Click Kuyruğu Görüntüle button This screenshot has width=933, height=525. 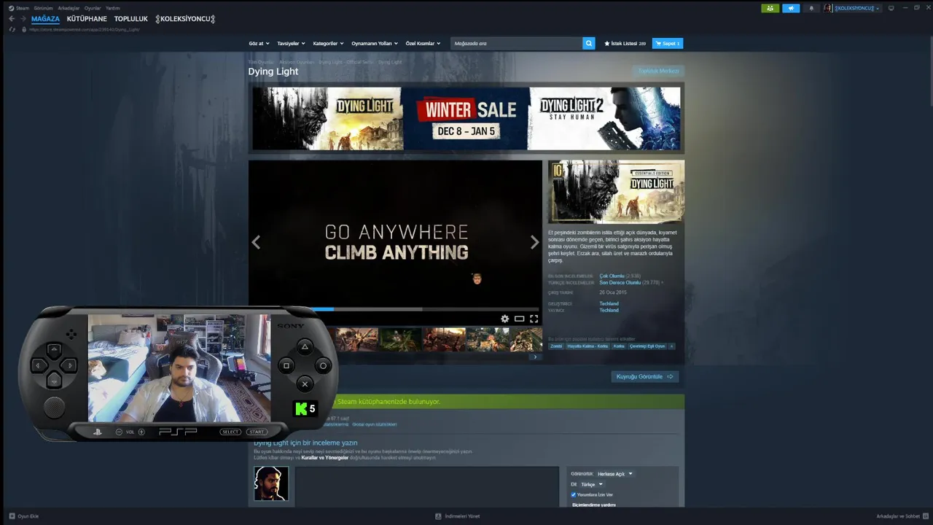pyautogui.click(x=645, y=376)
